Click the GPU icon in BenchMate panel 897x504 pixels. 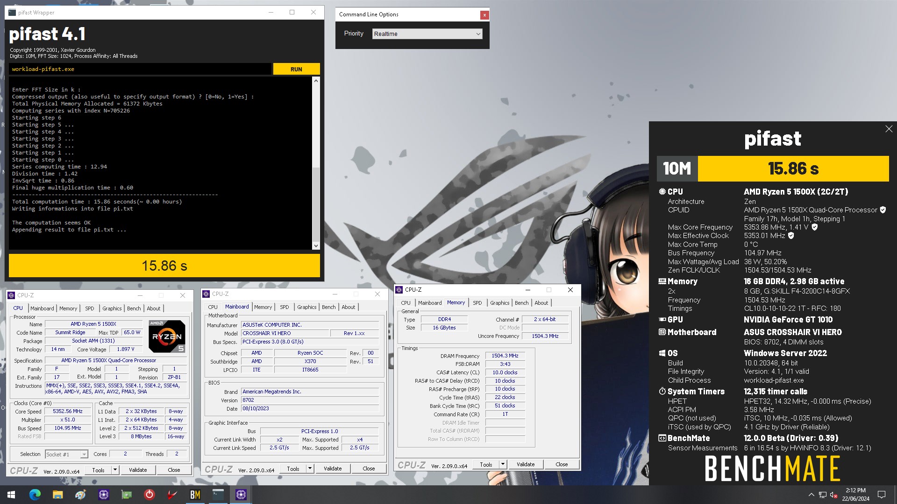[x=662, y=320]
